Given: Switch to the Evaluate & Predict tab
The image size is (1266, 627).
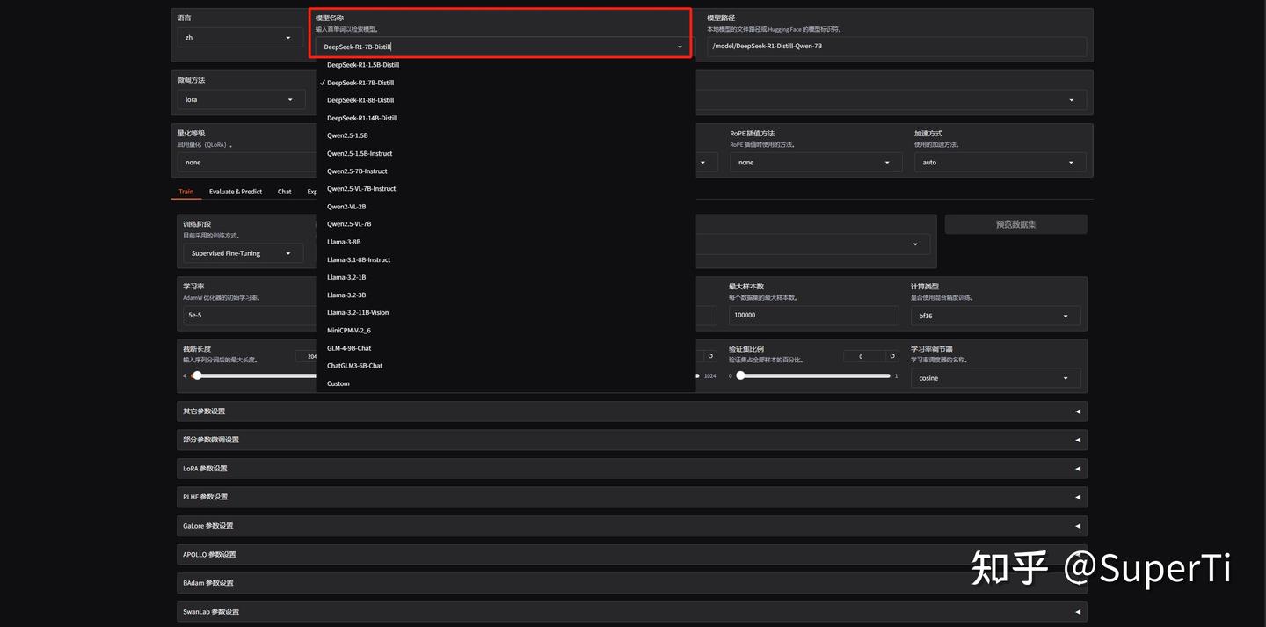Looking at the screenshot, I should click(x=236, y=192).
